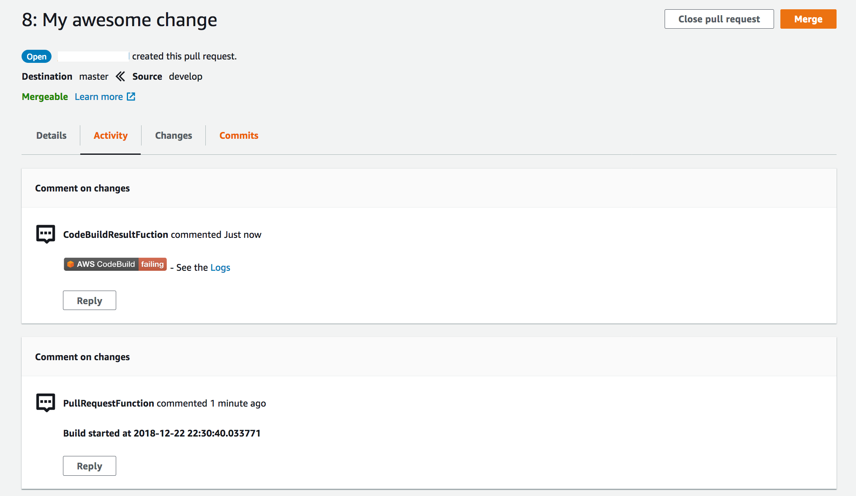This screenshot has width=856, height=496.
Task: Reply to the PullRequestFunction comment
Action: click(x=89, y=466)
